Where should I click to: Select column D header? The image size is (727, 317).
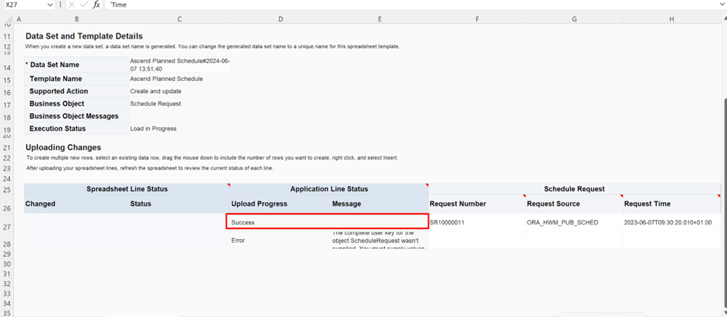pyautogui.click(x=280, y=19)
